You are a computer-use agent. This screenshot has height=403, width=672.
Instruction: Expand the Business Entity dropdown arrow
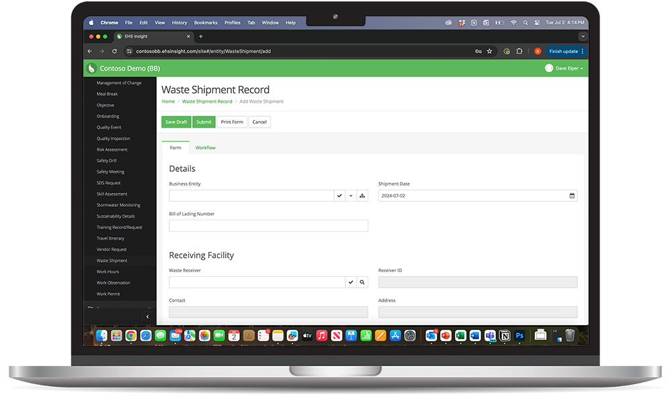[351, 195]
